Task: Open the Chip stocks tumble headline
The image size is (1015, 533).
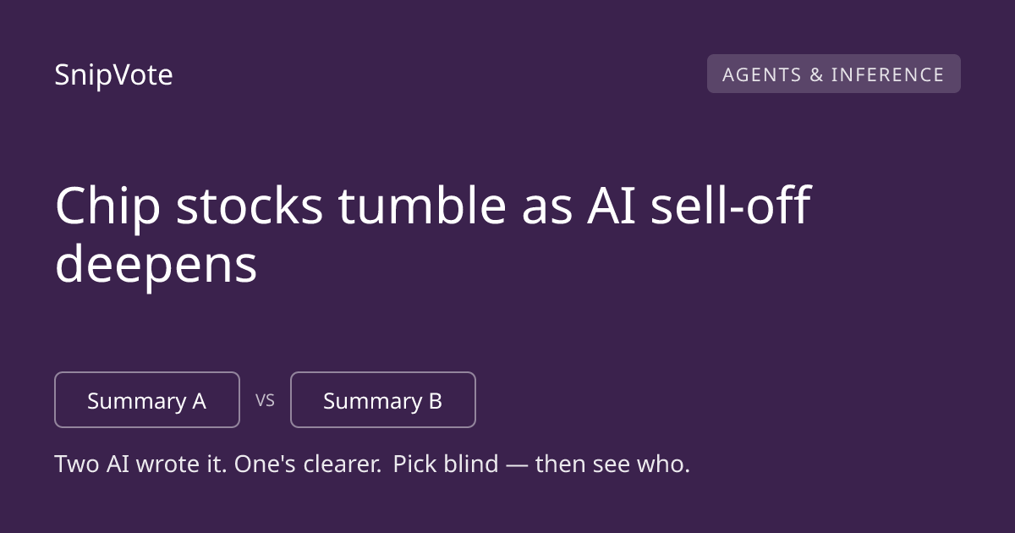Action: point(432,235)
